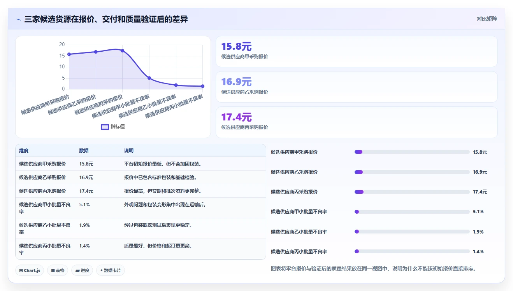Click progress bar for 候选供应商甲小批量不良率

pyautogui.click(x=412, y=212)
